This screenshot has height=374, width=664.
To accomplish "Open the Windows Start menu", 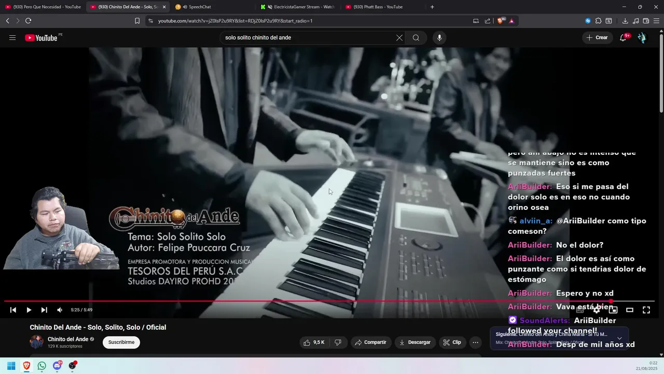I will pyautogui.click(x=11, y=366).
